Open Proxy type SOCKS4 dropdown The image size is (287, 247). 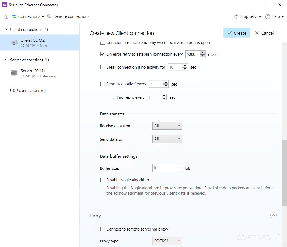coord(167,241)
